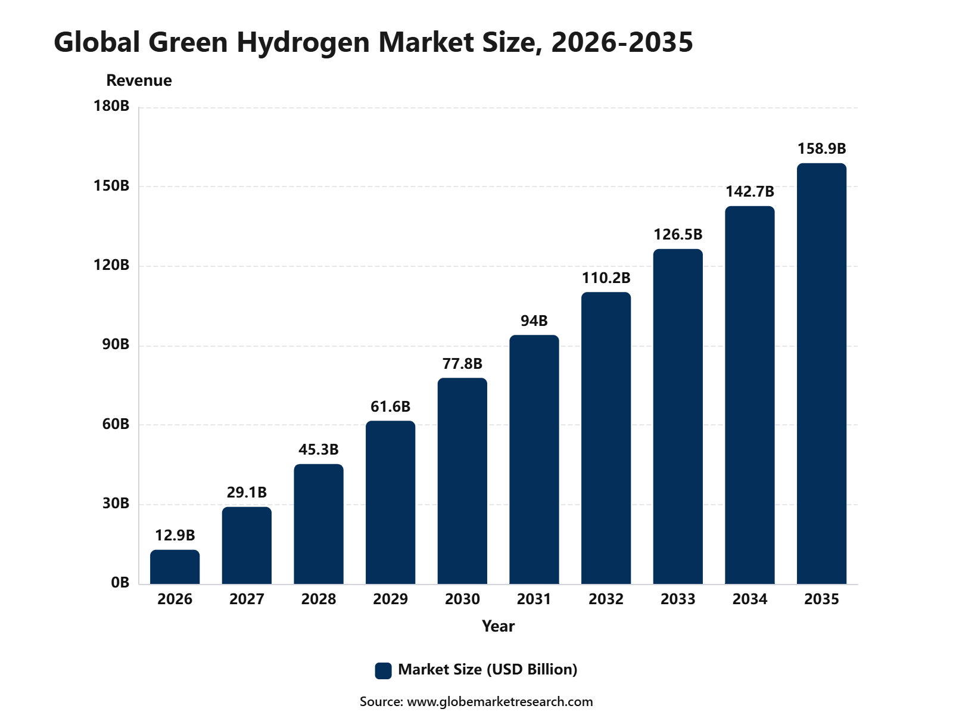Select the 2033 bar
The width and height of the screenshot is (953, 715).
pos(678,416)
